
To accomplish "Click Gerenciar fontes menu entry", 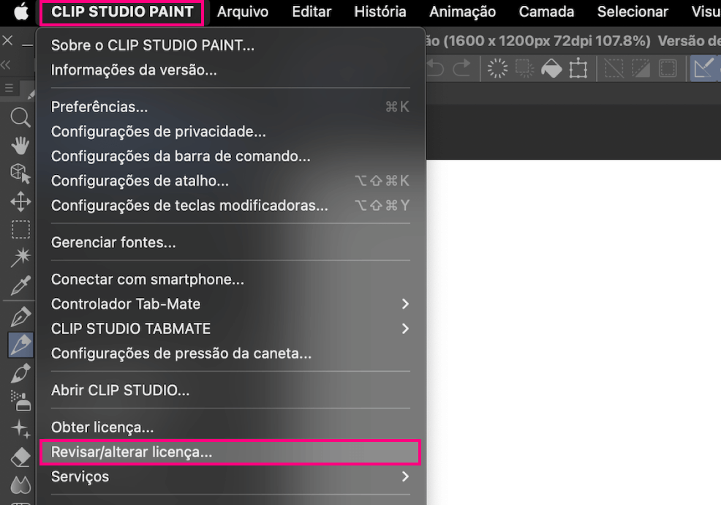I will tap(113, 242).
